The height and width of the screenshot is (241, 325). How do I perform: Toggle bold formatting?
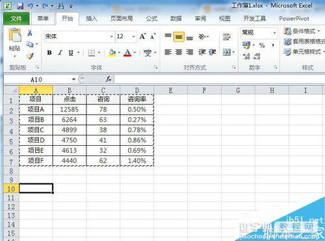49,52
